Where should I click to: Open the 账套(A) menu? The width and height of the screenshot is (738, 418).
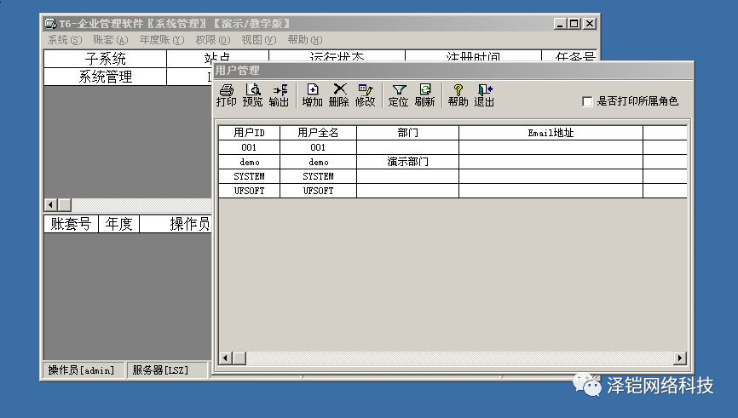pos(110,40)
